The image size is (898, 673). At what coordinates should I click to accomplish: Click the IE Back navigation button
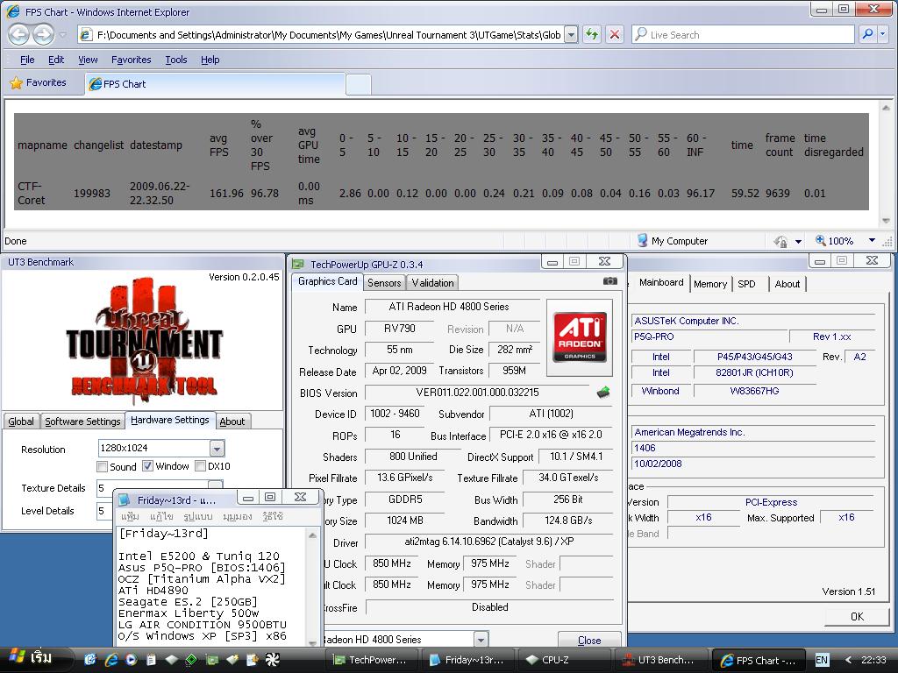tap(19, 35)
